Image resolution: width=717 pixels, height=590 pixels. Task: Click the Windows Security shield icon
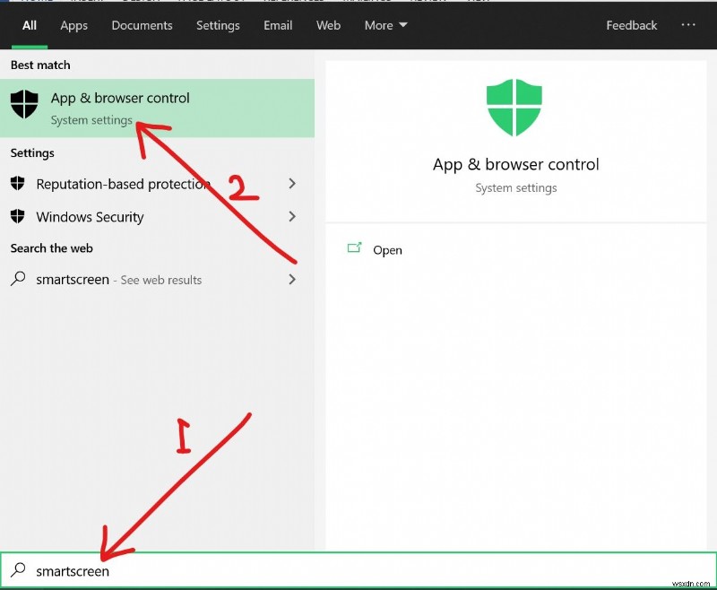[x=18, y=217]
